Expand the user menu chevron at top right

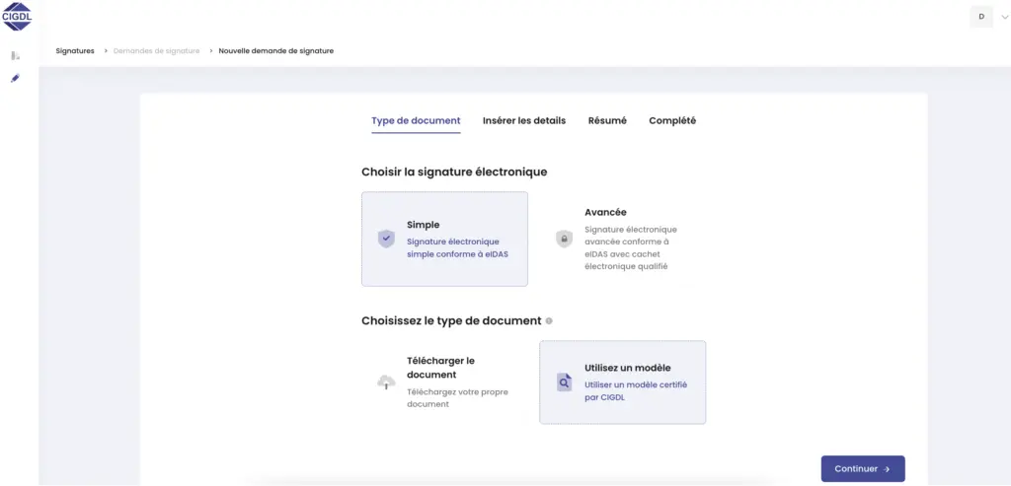pyautogui.click(x=1005, y=17)
